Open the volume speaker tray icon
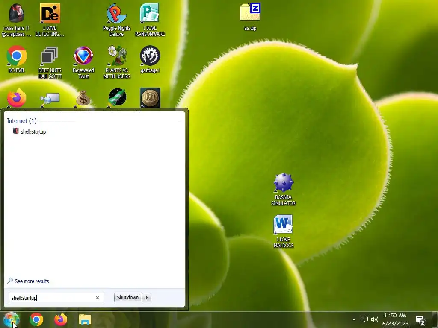This screenshot has width=438, height=328. pos(375,319)
